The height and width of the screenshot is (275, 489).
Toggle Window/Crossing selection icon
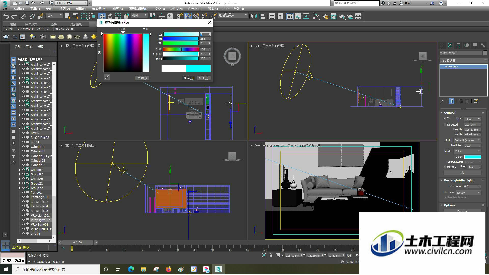[92, 17]
